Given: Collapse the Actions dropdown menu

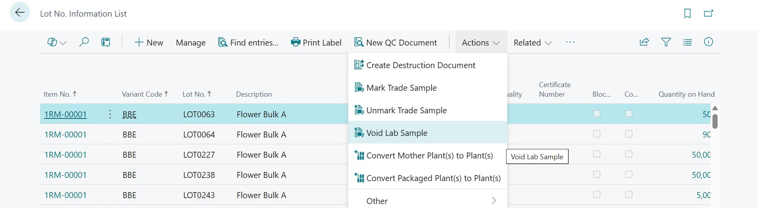Looking at the screenshot, I should [480, 42].
